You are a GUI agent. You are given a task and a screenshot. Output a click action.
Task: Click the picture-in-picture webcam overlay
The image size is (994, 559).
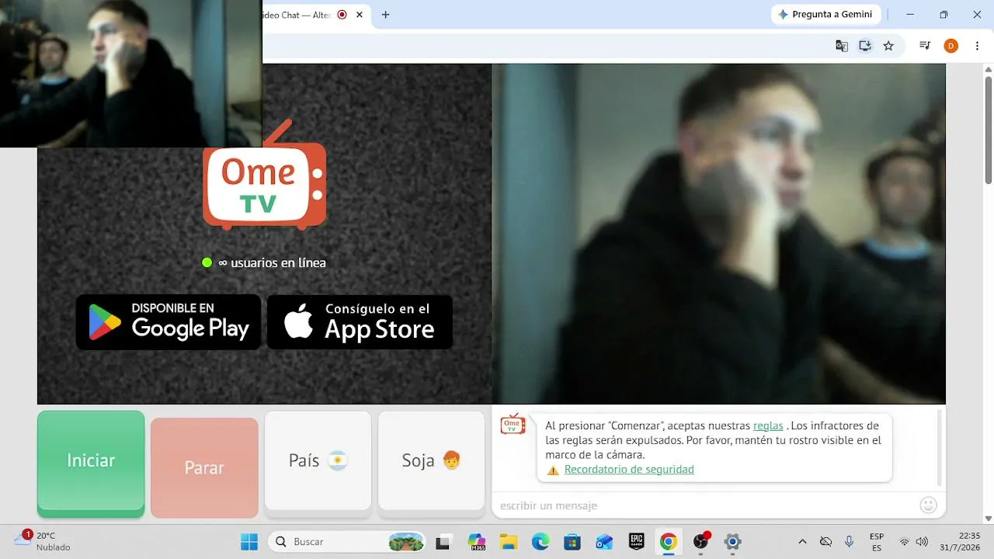pos(130,74)
